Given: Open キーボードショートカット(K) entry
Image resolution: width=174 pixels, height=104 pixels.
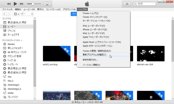Looking at the screenshot, I should (104, 21).
